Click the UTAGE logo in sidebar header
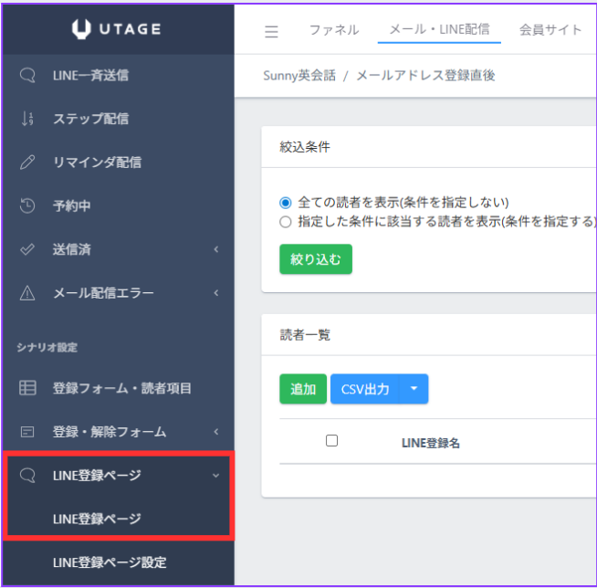The image size is (597, 588). [x=116, y=30]
